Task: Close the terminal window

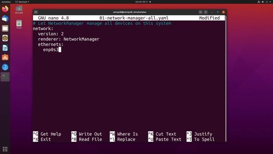Action: pyautogui.click(x=224, y=12)
